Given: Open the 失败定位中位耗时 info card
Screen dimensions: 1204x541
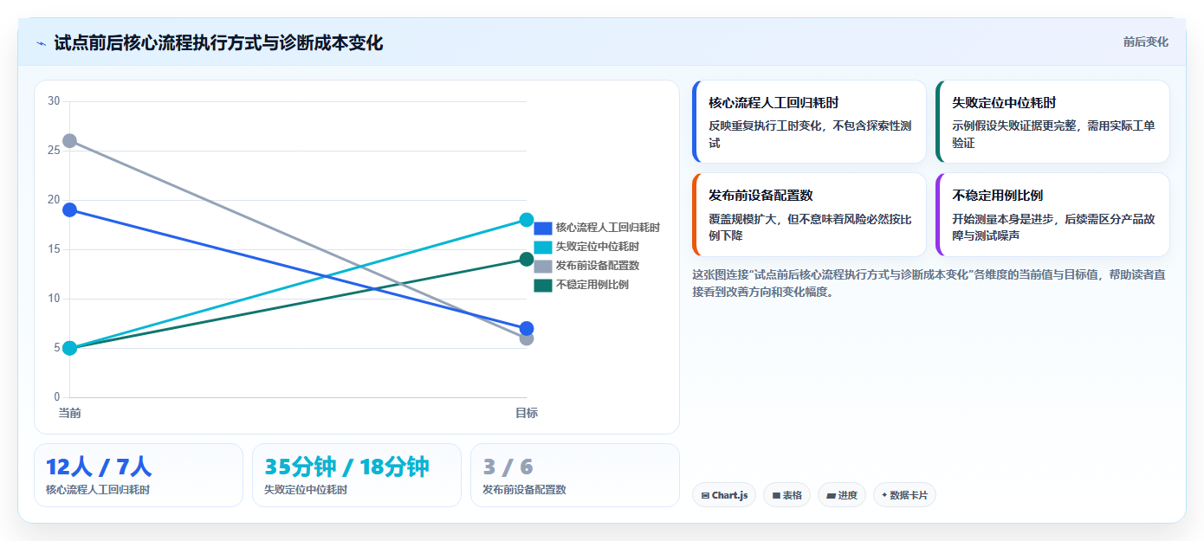Looking at the screenshot, I should tap(1052, 121).
